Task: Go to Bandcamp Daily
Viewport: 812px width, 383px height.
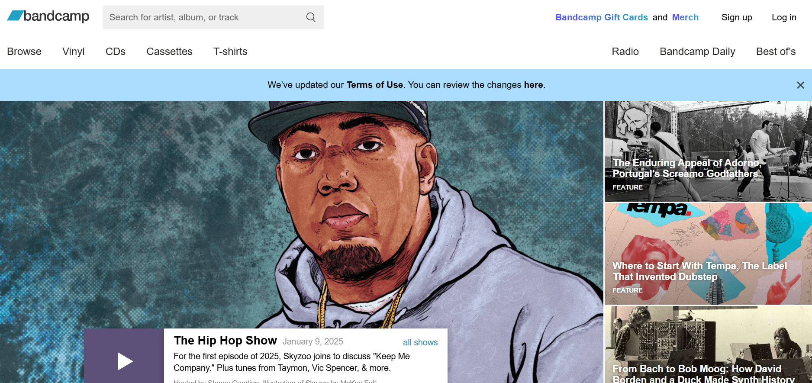Action: 697,51
